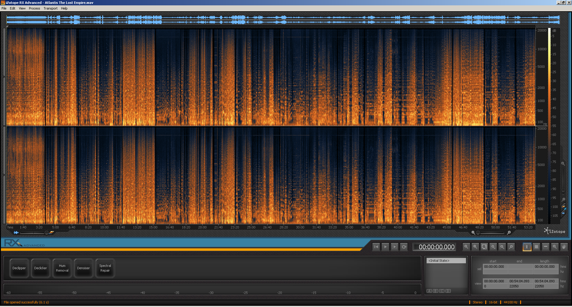Click the rewind to start button
Image resolution: width=572 pixels, height=307 pixels.
click(x=376, y=247)
